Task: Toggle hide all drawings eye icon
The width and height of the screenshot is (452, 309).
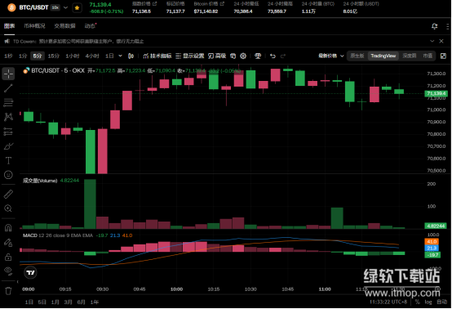Action: click(x=8, y=271)
